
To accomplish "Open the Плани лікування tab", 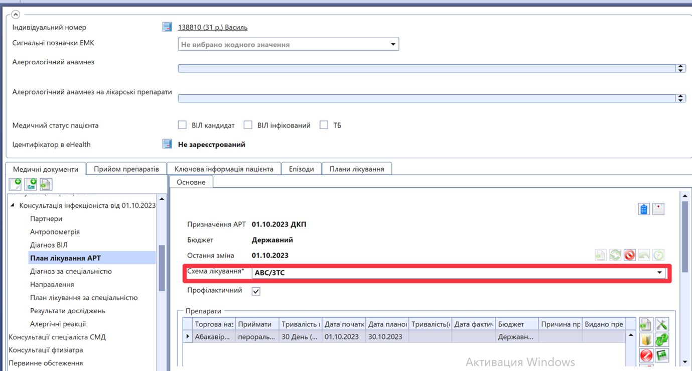I will coord(357,169).
